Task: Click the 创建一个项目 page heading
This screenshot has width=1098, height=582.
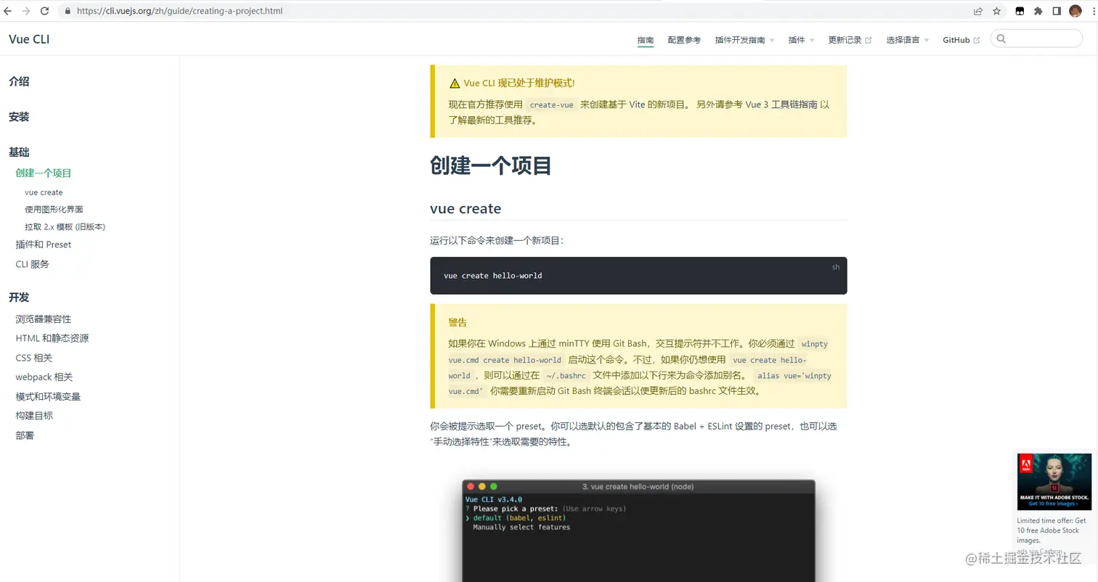Action: tap(491, 165)
